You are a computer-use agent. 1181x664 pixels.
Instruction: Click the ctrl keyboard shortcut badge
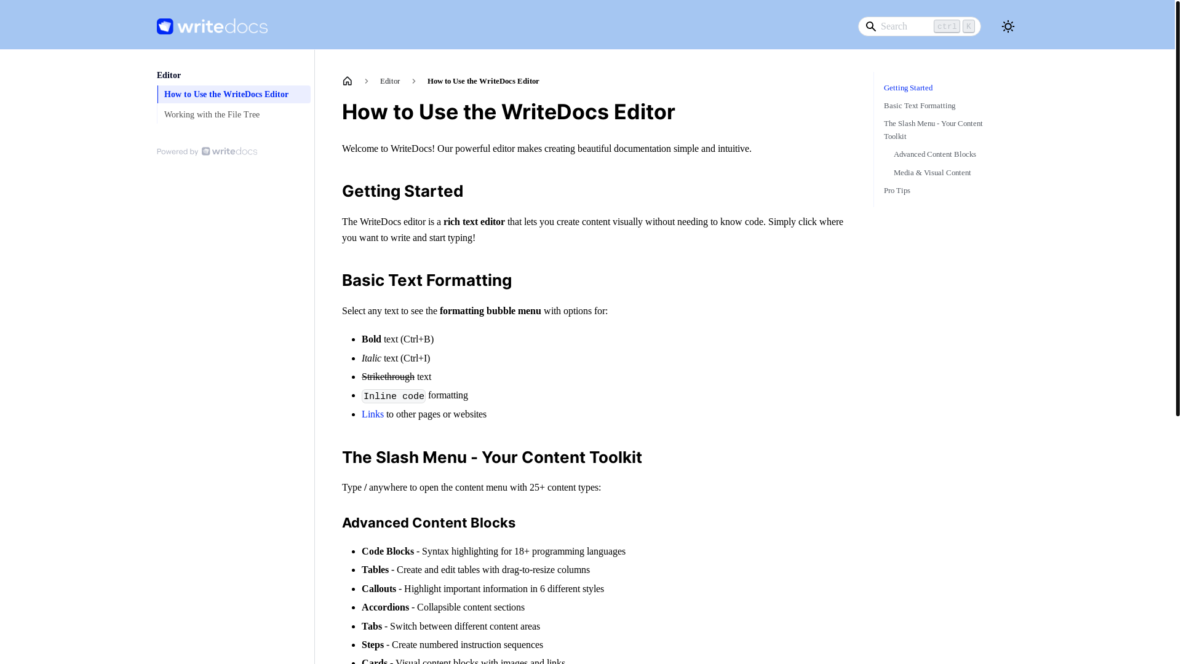point(947,26)
